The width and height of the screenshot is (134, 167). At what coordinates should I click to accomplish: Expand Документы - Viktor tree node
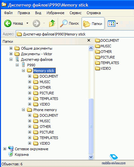coord(11,54)
